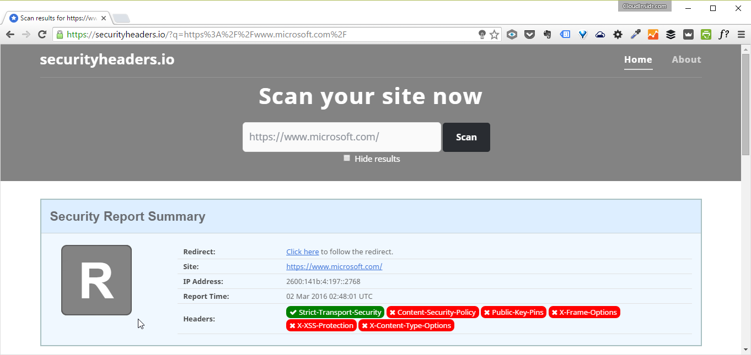The width and height of the screenshot is (751, 355).
Task: Go back with the browser back arrow
Action: tap(10, 35)
